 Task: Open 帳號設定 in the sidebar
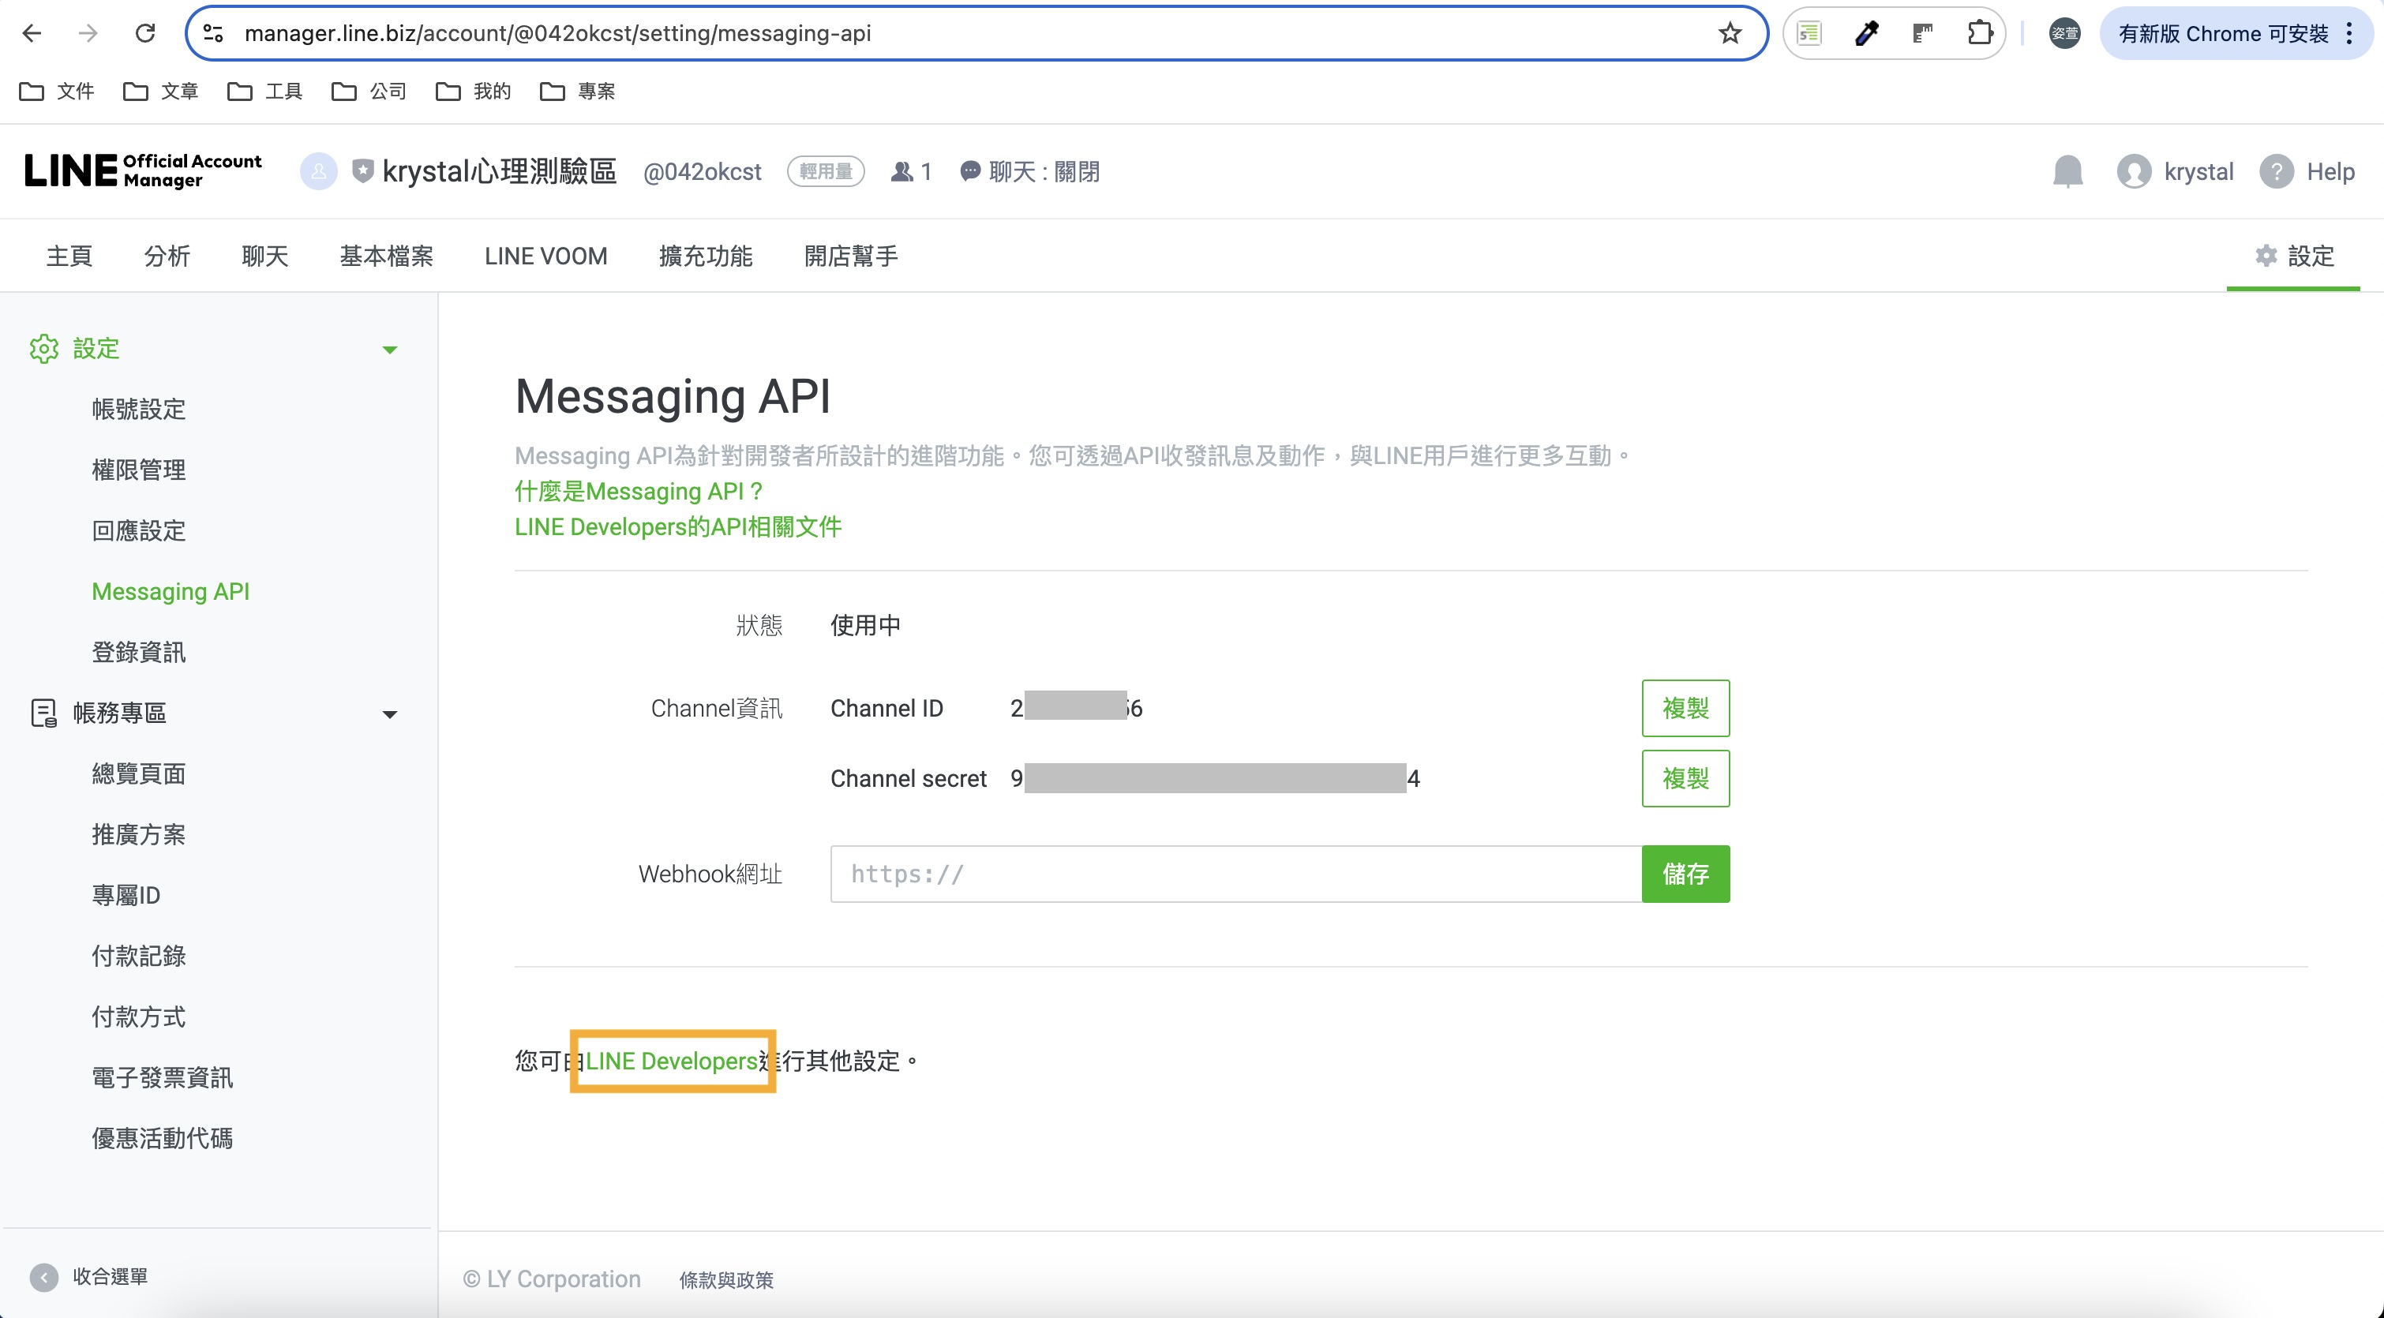tap(139, 409)
